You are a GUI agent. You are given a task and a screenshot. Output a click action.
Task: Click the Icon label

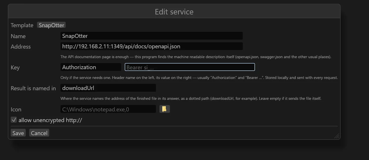tap(16, 109)
